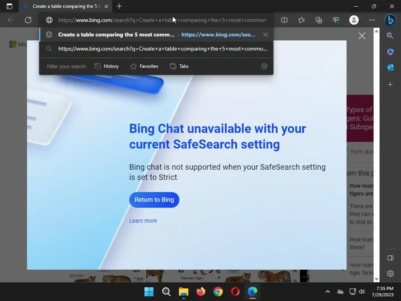Open sidebar settings gear
Screen dimensions: 401x301
pos(390,274)
